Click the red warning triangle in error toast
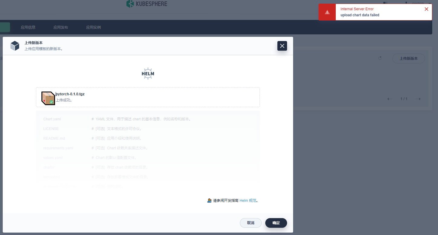The image size is (438, 235). 327,12
